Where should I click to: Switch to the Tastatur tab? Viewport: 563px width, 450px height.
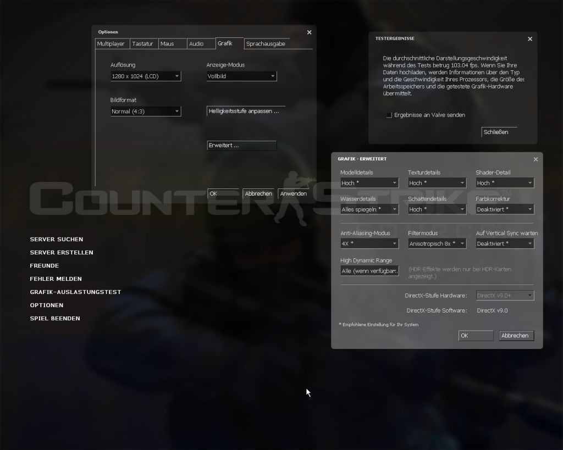143,44
